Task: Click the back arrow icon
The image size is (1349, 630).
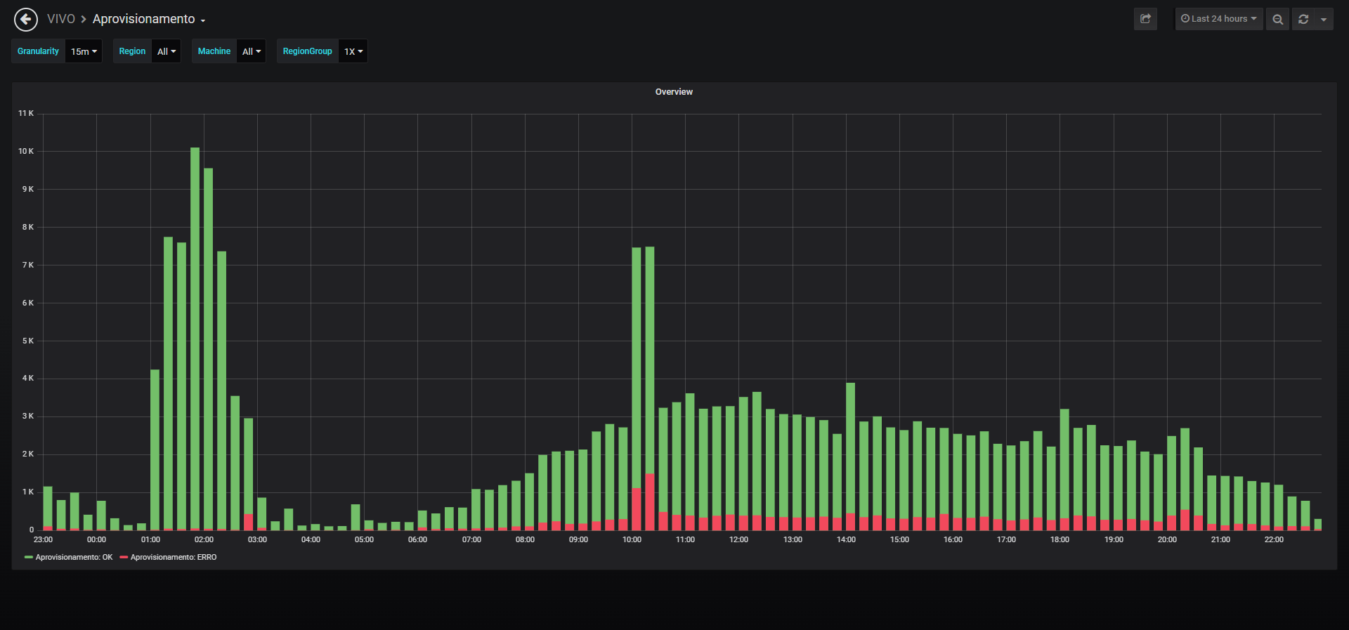Action: click(26, 20)
